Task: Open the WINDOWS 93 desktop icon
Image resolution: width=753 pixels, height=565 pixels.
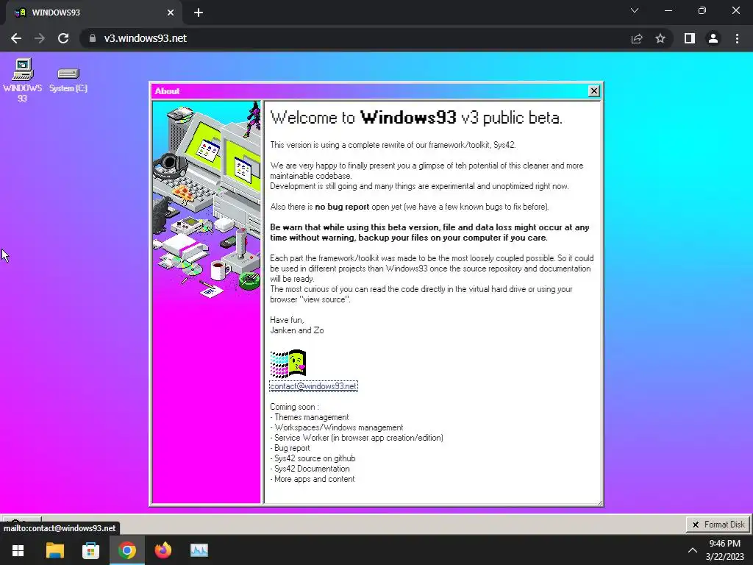Action: pyautogui.click(x=22, y=79)
